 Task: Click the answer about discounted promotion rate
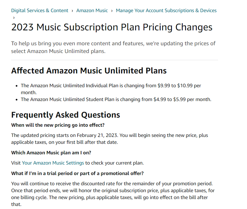[x=113, y=194]
